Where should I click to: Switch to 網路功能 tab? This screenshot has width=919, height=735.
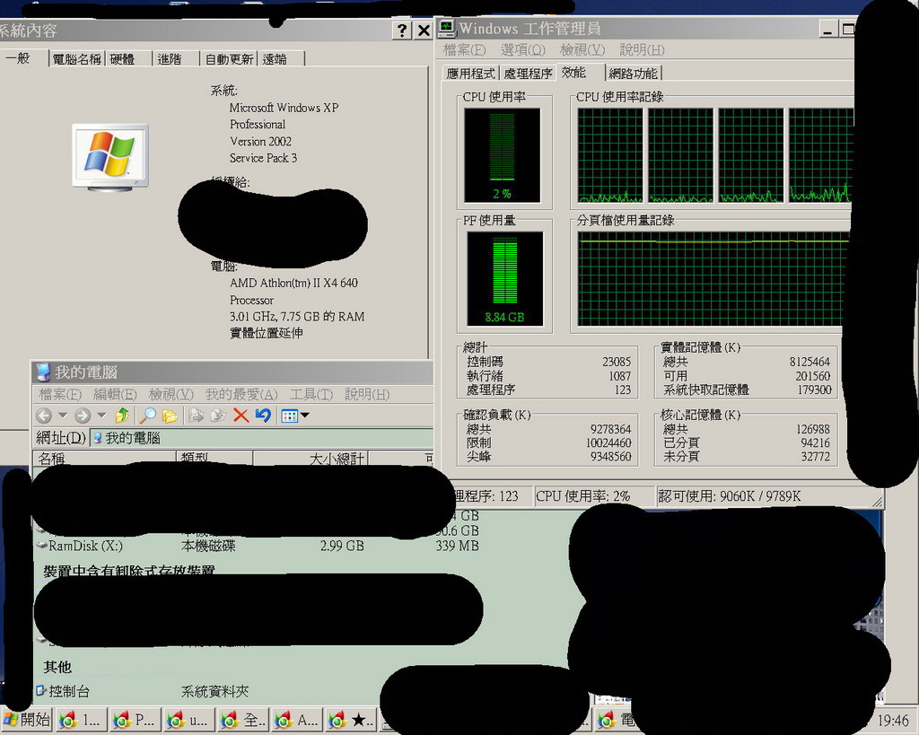(x=633, y=74)
